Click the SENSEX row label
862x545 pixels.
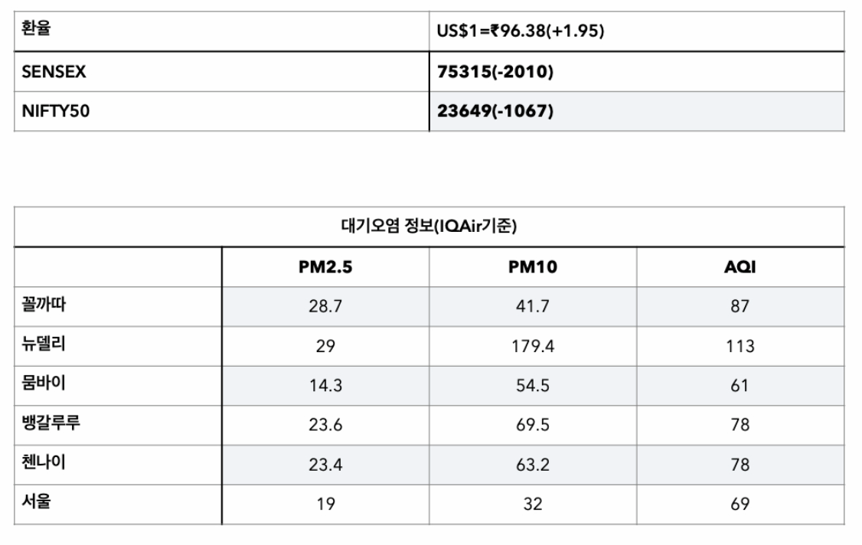(x=54, y=71)
